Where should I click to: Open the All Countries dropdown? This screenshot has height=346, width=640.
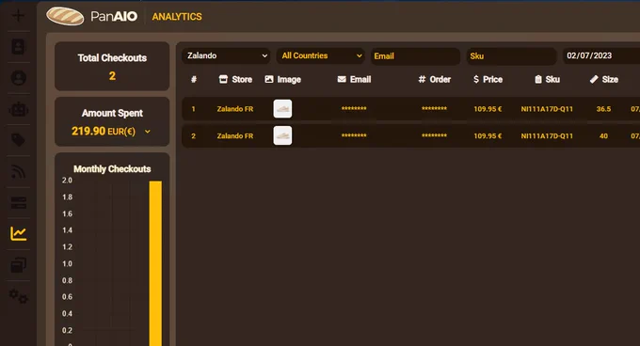point(321,55)
